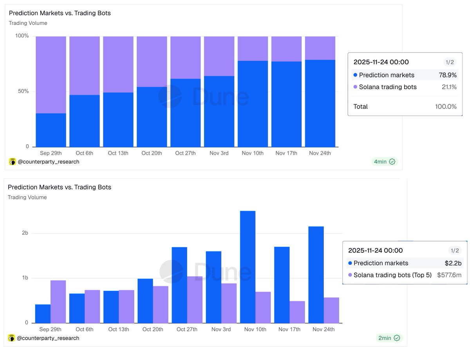Click the purple Sep 29th bar in the bottom chart
The width and height of the screenshot is (470, 351).
(58, 301)
